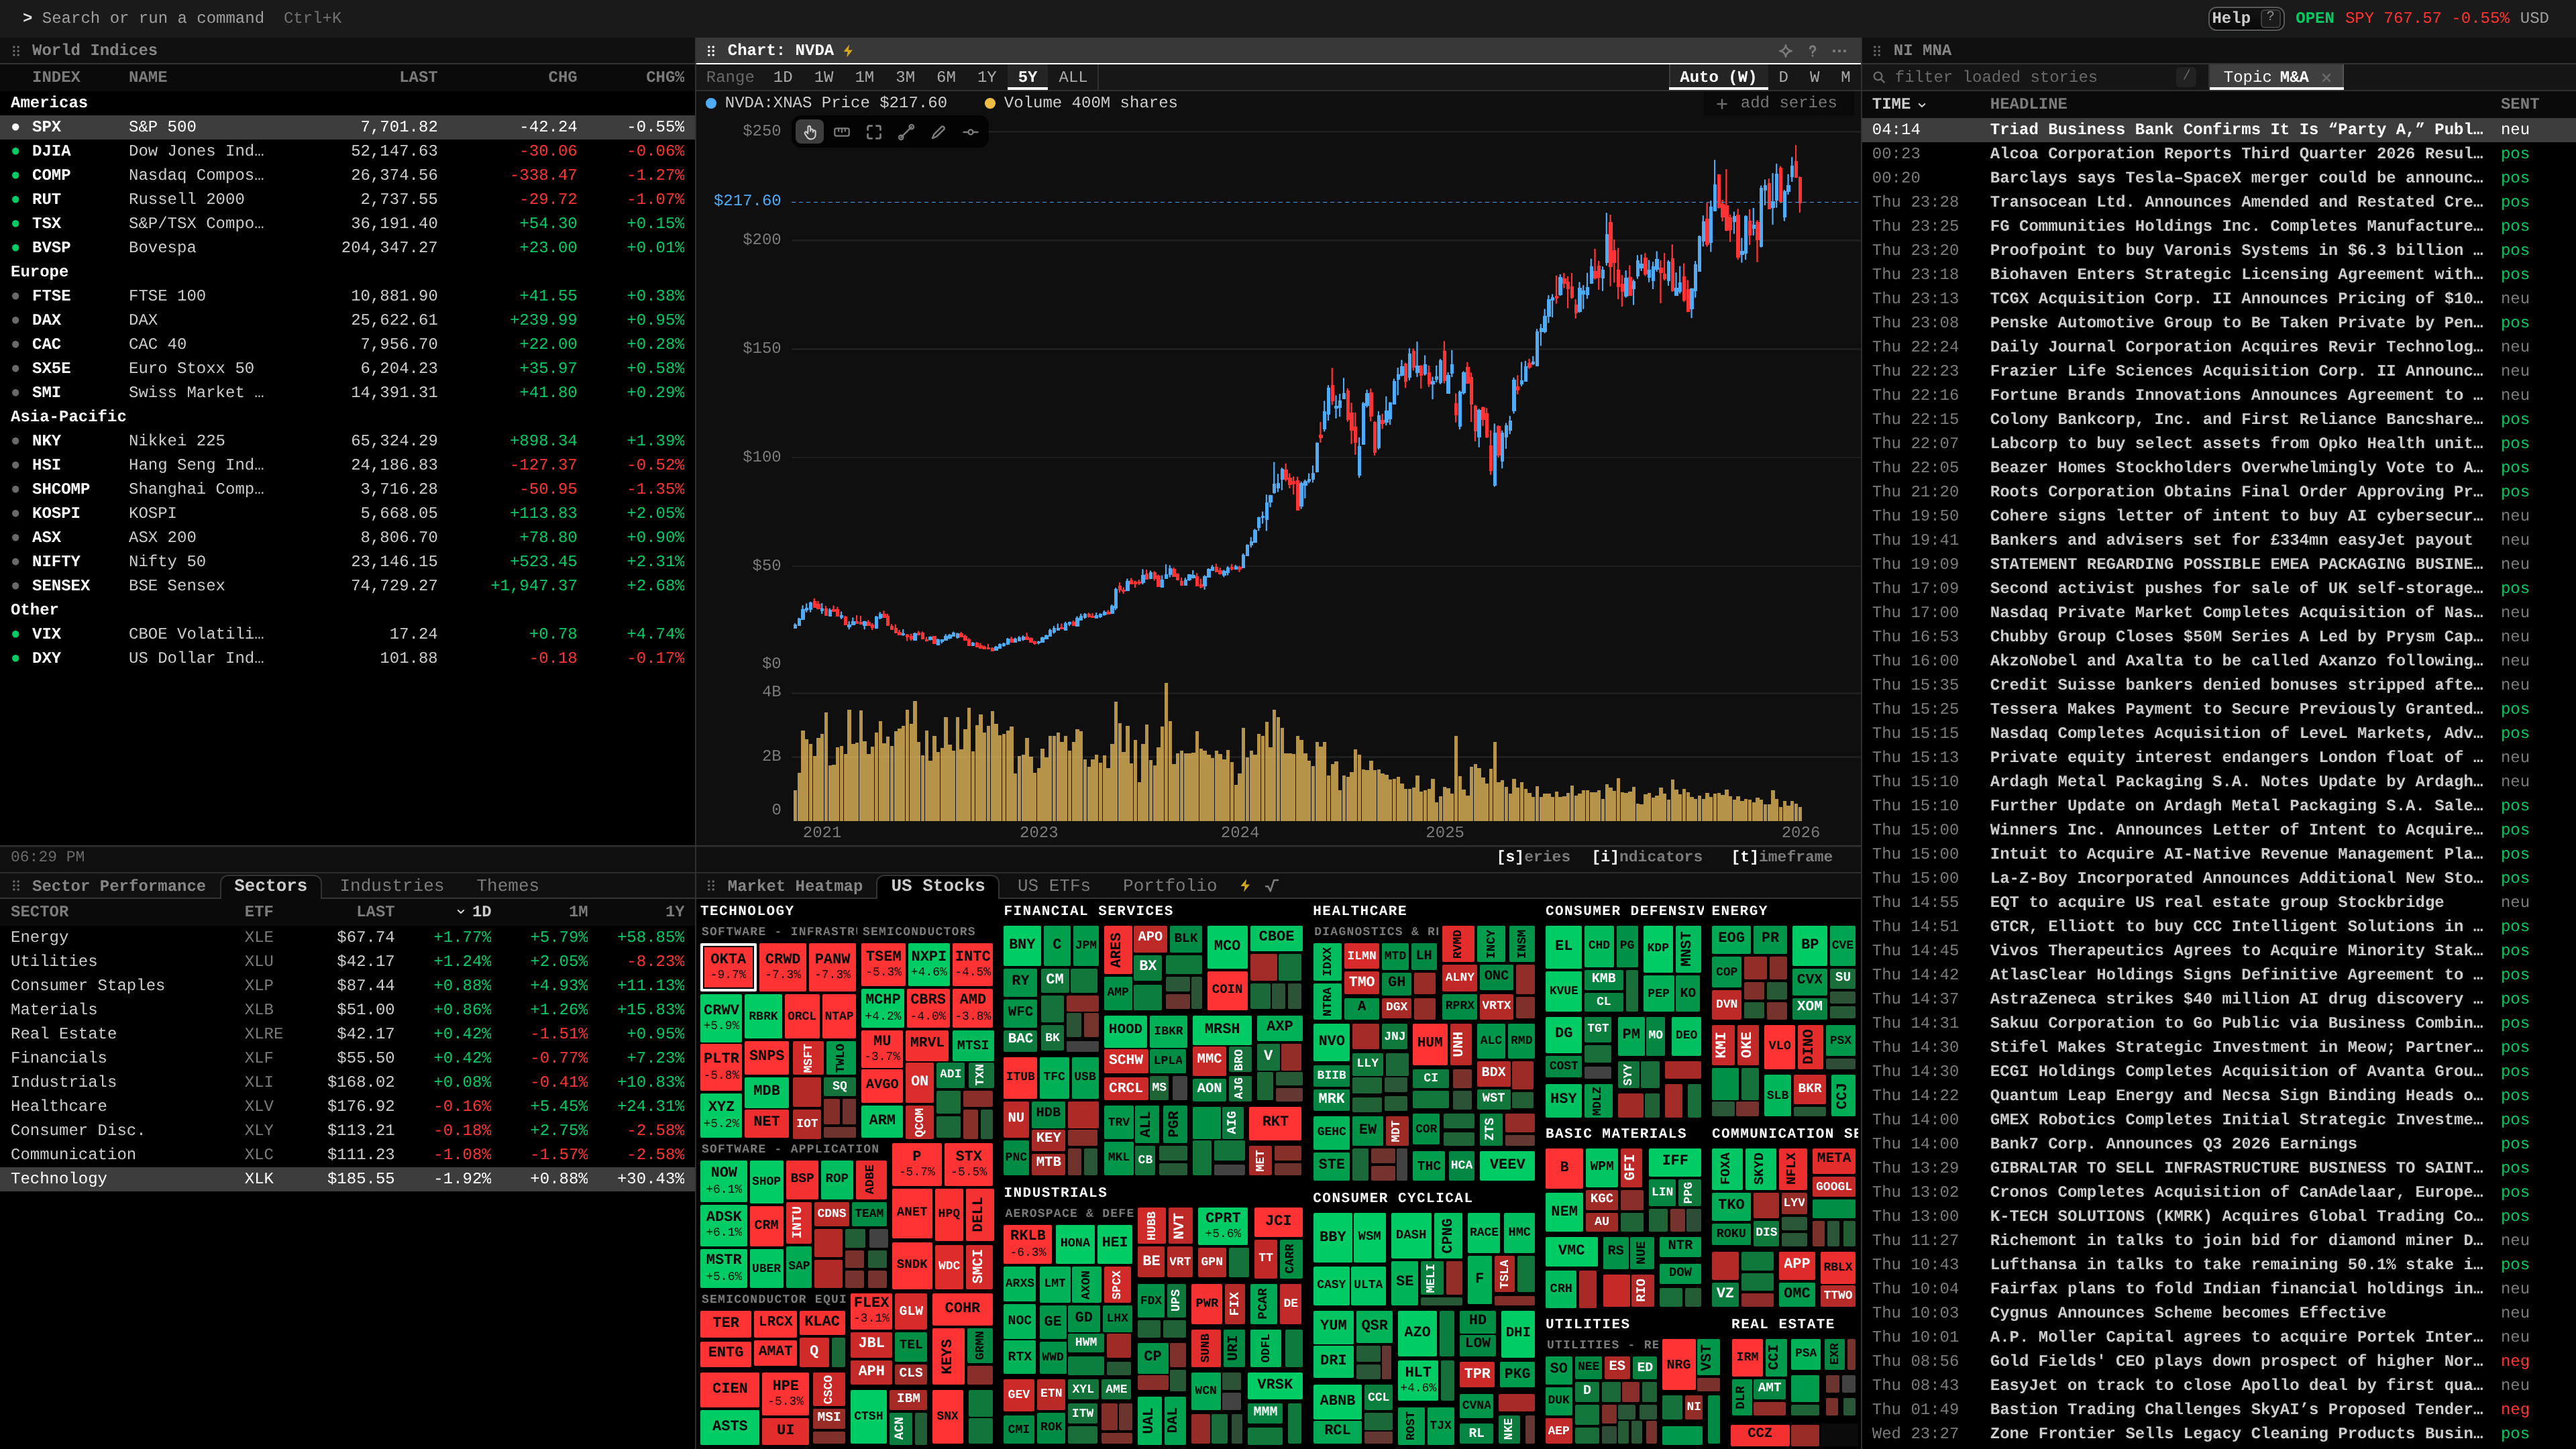The image size is (2576, 1449).
Task: Click the sparkle AI icon in chart header
Action: pos(1785,50)
